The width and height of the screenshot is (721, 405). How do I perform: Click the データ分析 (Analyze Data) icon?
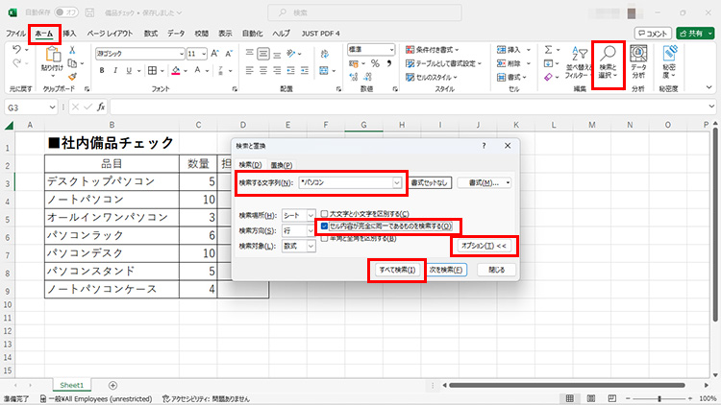[638, 63]
